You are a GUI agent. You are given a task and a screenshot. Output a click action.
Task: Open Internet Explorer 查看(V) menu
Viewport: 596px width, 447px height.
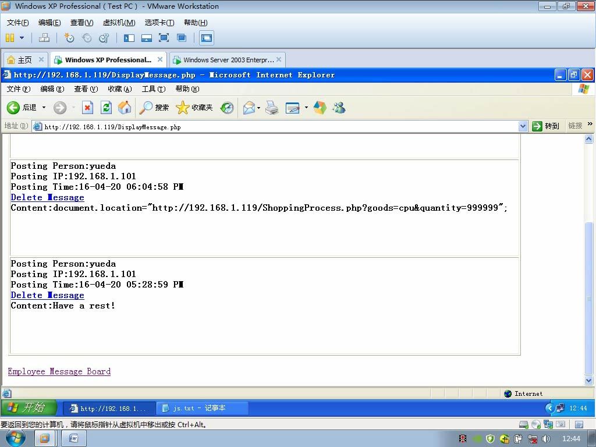point(86,89)
